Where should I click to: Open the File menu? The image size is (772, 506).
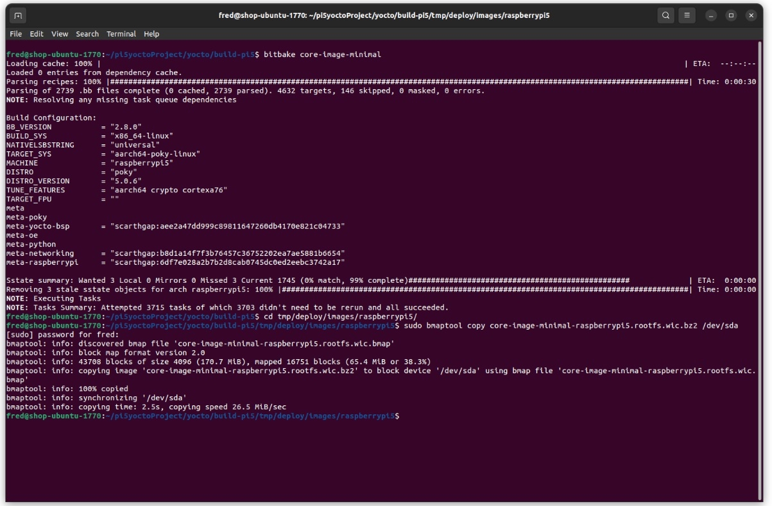[x=15, y=34]
